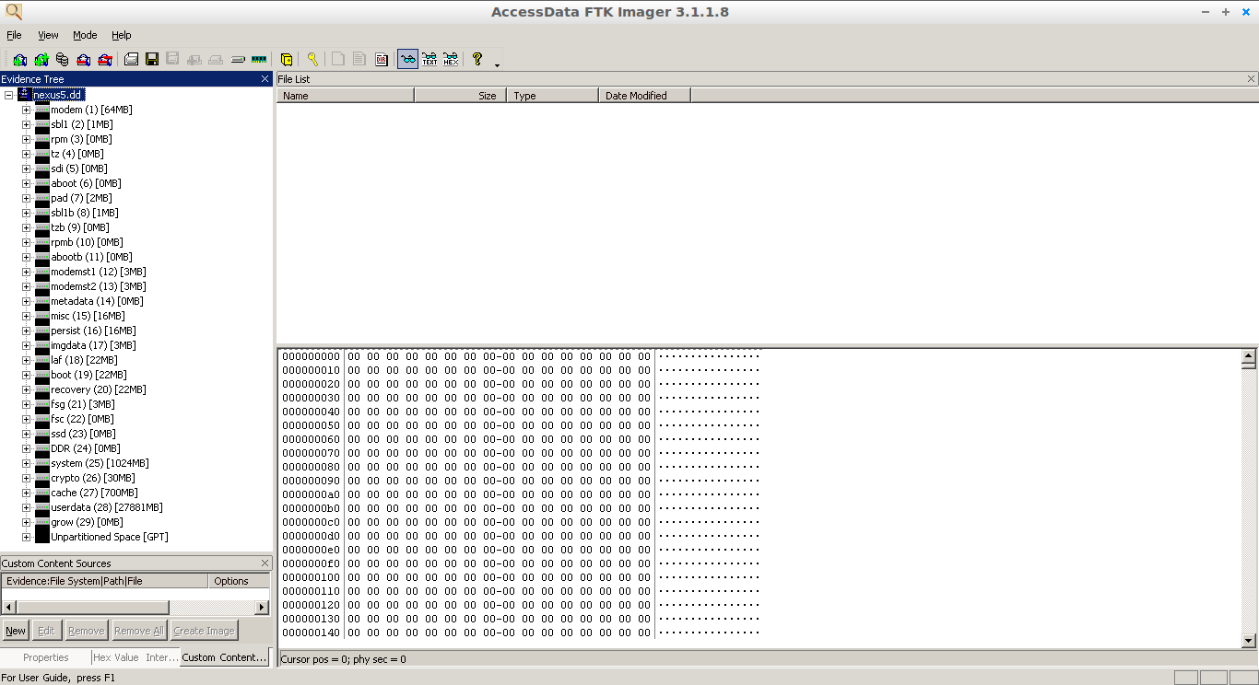Sort file list by Size column

(460, 96)
